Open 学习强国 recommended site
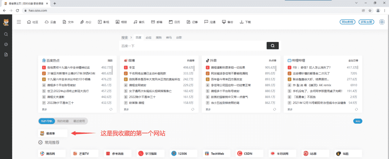This screenshot has width=389, height=159. [150, 154]
